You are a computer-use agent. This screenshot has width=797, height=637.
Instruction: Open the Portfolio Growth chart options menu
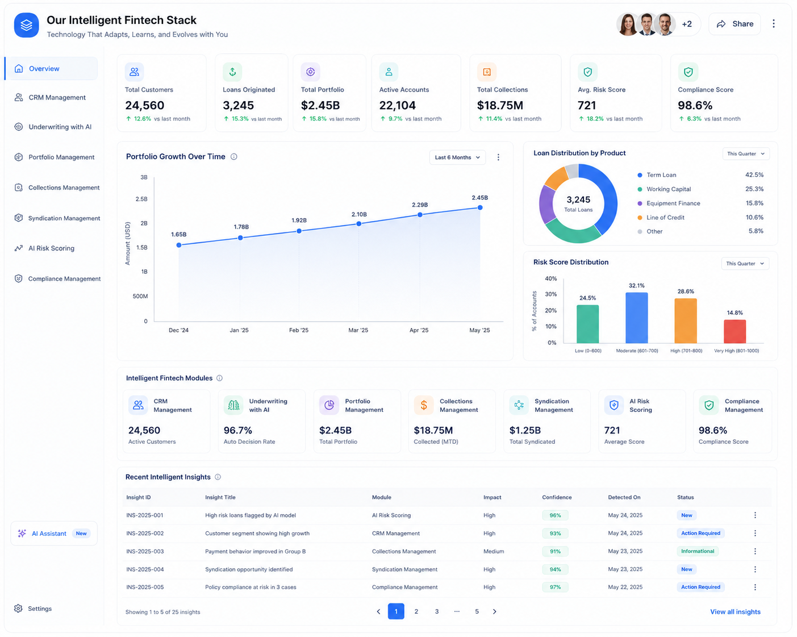[498, 157]
